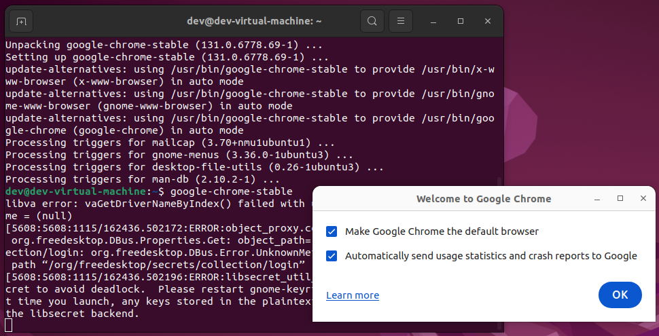Viewport: 659px width, 336px height.
Task: Minimize the Welcome to Google Chrome dialog
Action: tap(597, 199)
